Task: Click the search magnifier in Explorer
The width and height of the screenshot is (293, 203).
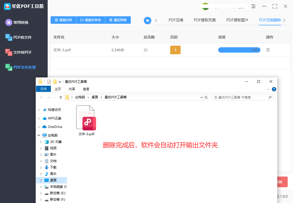Action: 270,97
